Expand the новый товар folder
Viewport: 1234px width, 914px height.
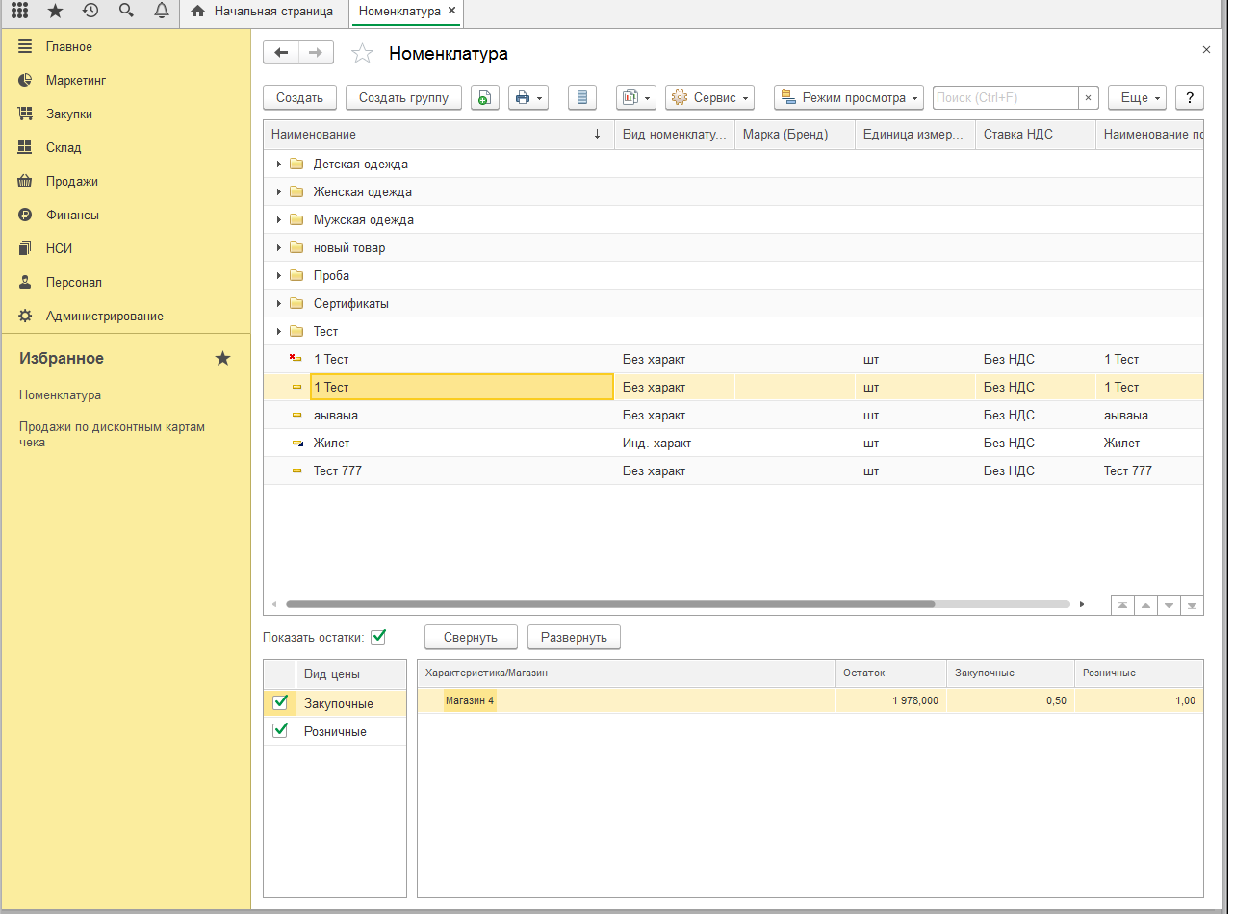click(x=279, y=247)
